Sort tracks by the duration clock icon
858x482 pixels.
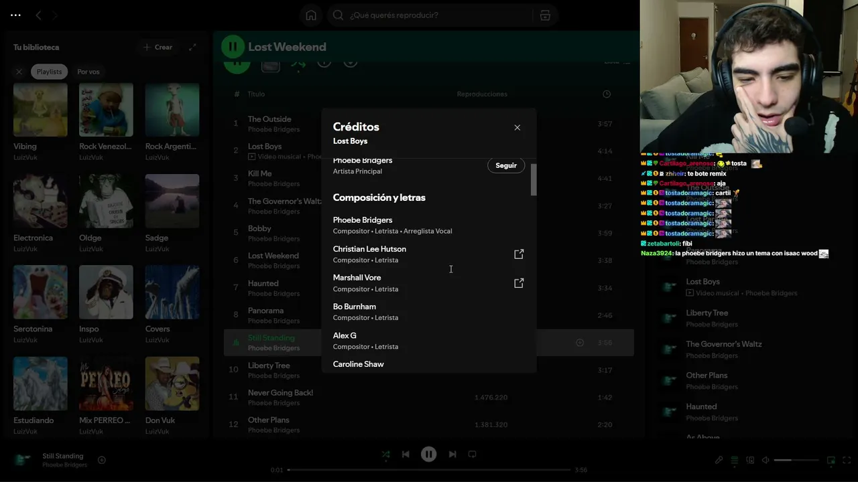(607, 94)
